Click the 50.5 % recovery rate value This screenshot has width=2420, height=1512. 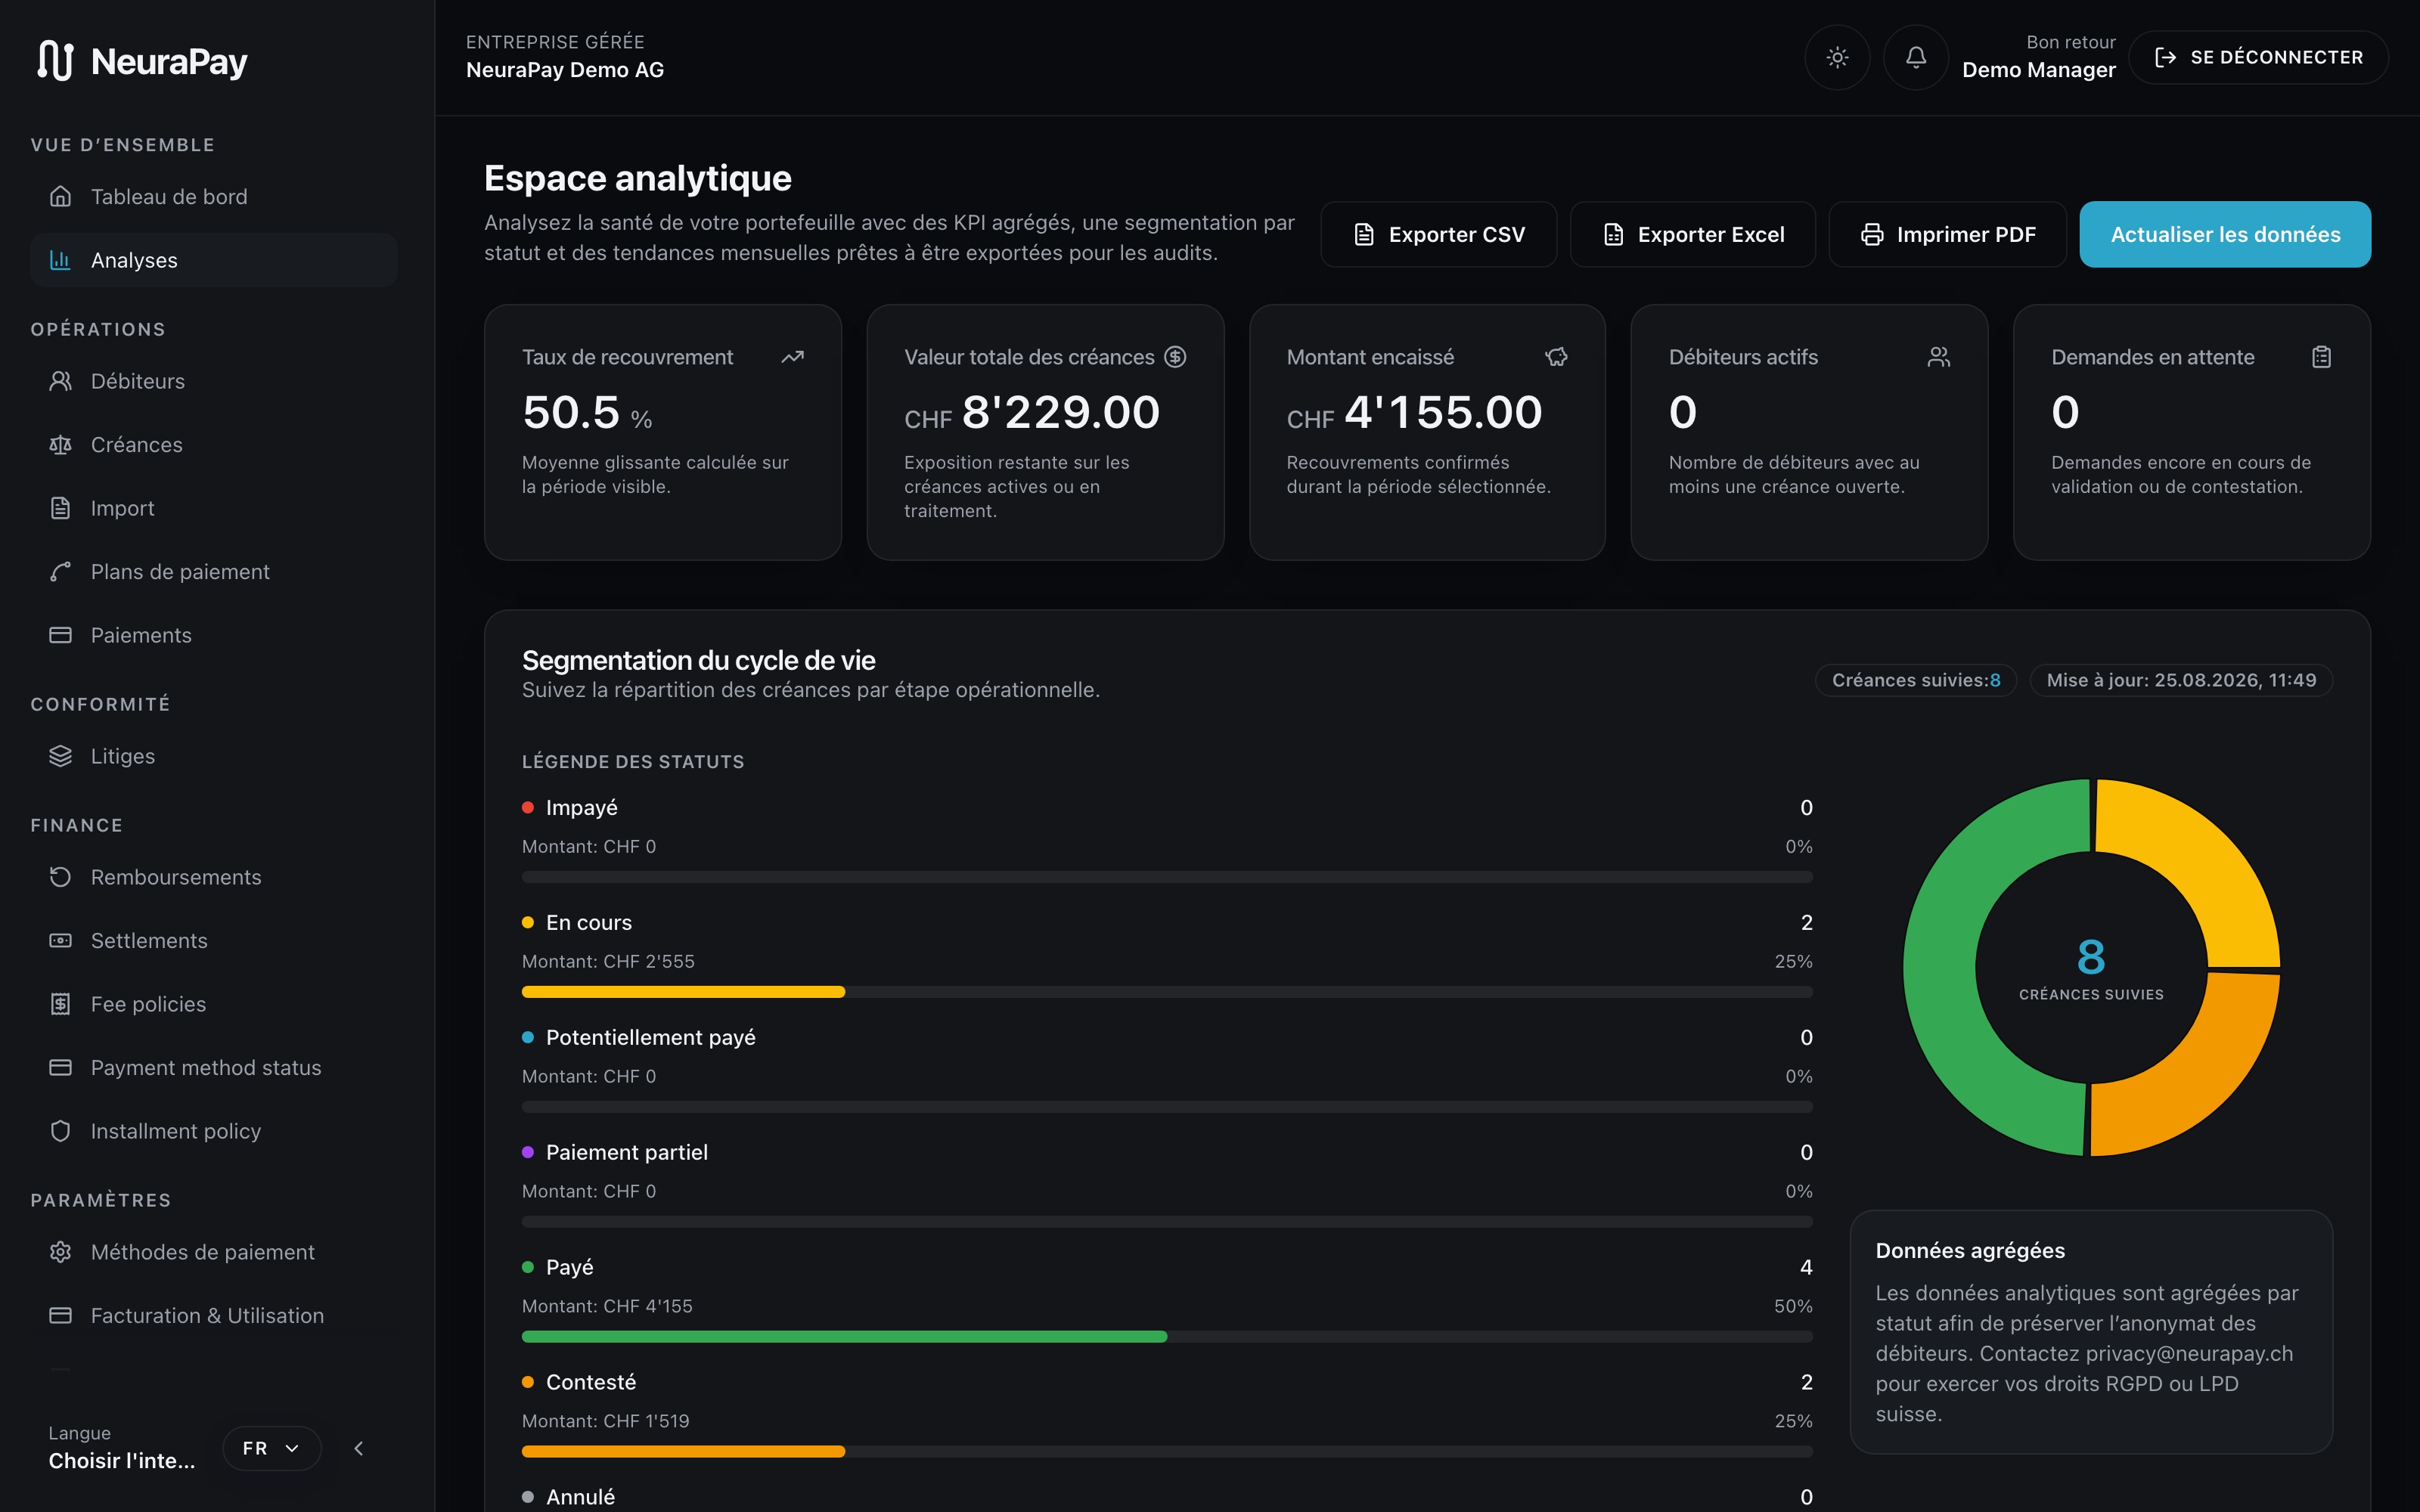587,413
